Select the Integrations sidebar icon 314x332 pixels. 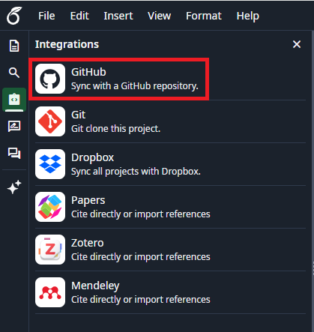coord(14,100)
